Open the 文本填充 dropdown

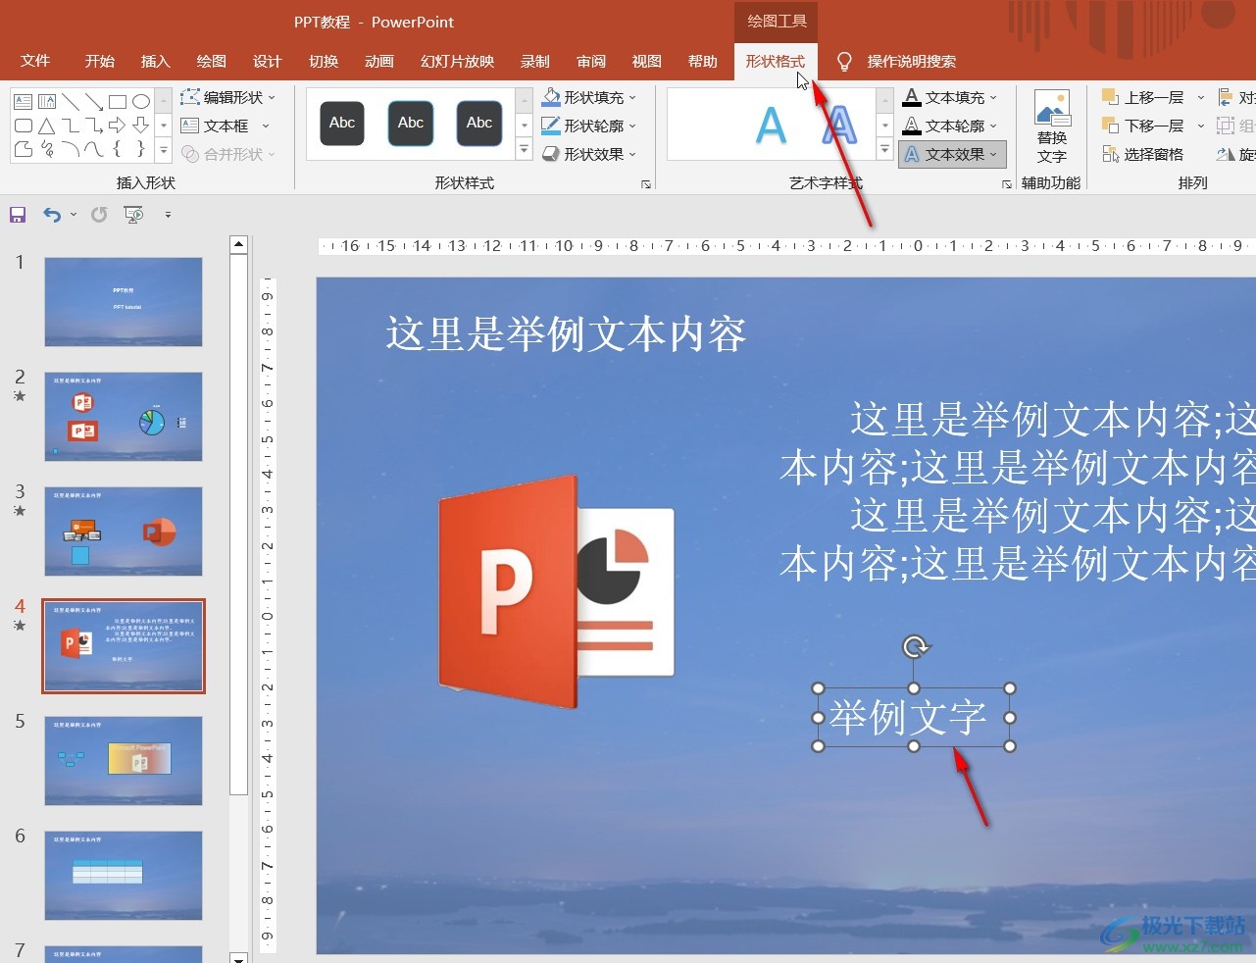click(x=950, y=97)
